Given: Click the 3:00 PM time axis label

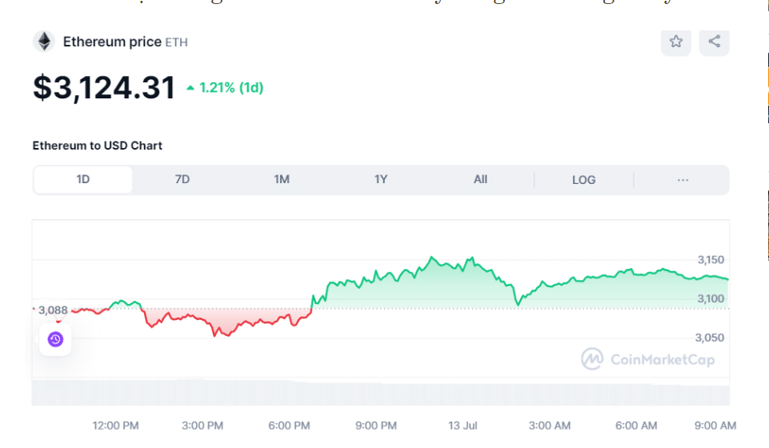Looking at the screenshot, I should pos(202,426).
